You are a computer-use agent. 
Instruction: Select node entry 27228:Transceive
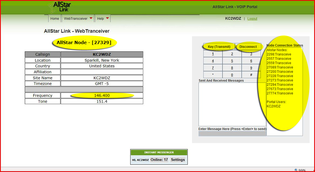click(280, 76)
